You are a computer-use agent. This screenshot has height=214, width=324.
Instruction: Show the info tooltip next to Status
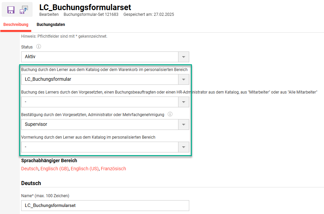pyautogui.click(x=38, y=46)
